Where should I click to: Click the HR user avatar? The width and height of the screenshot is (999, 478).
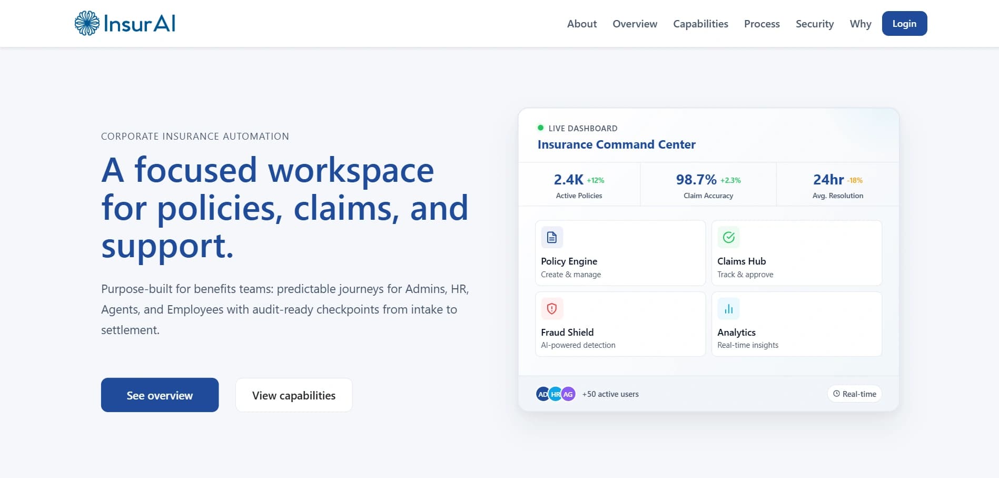[x=555, y=394]
